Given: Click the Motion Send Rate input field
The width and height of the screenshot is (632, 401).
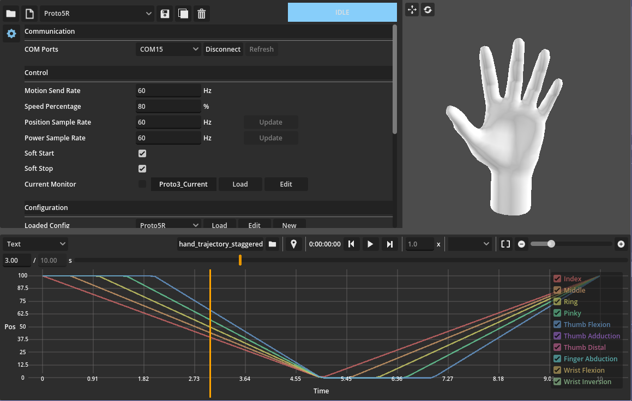Looking at the screenshot, I should 168,91.
